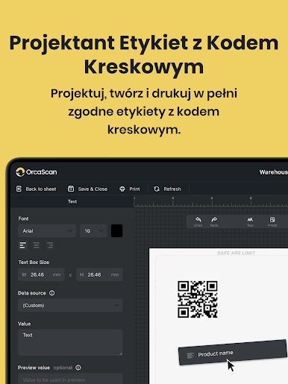Align text right
Screen dimensions: 288x384
pos(50,245)
